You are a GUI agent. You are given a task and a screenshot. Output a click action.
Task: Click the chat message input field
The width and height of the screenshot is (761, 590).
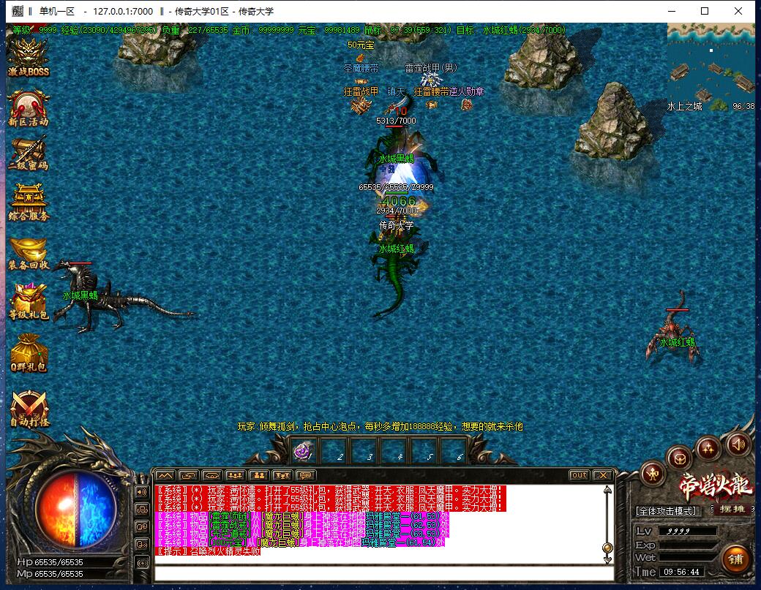(380, 572)
